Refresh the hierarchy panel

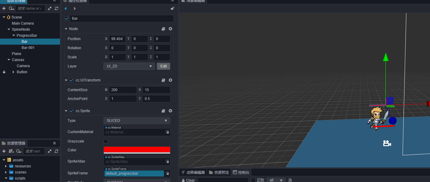point(56,9)
